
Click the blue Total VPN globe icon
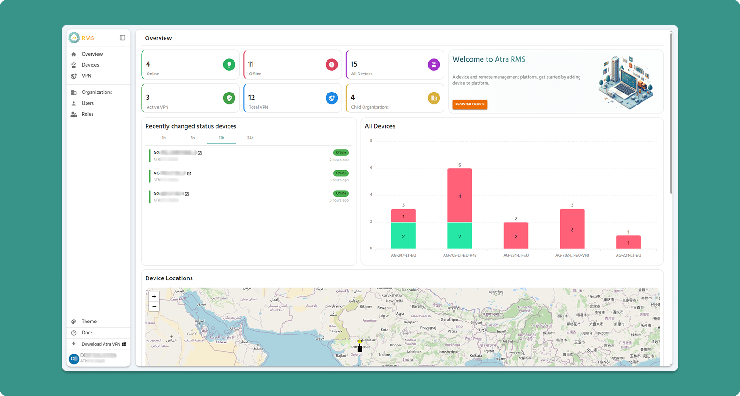(332, 98)
